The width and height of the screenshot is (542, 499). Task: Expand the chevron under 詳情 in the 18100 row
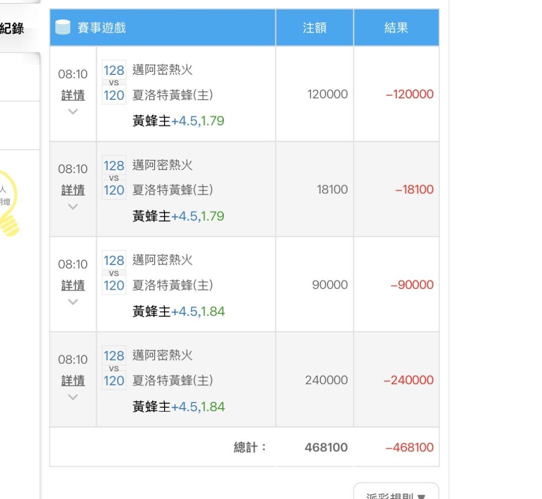pyautogui.click(x=73, y=206)
